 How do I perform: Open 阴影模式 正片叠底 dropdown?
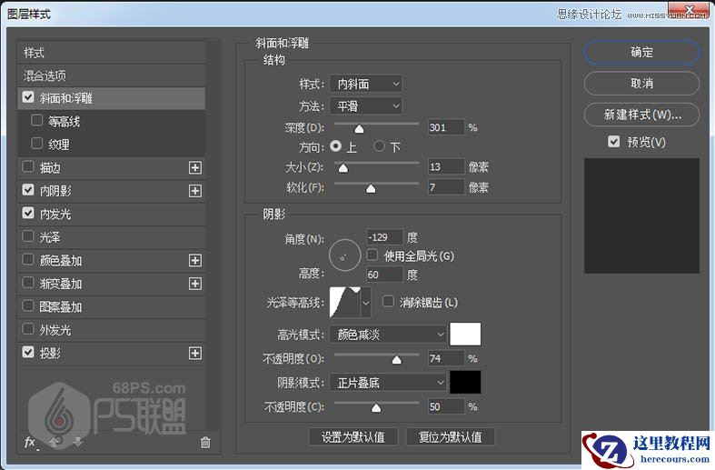(x=388, y=383)
